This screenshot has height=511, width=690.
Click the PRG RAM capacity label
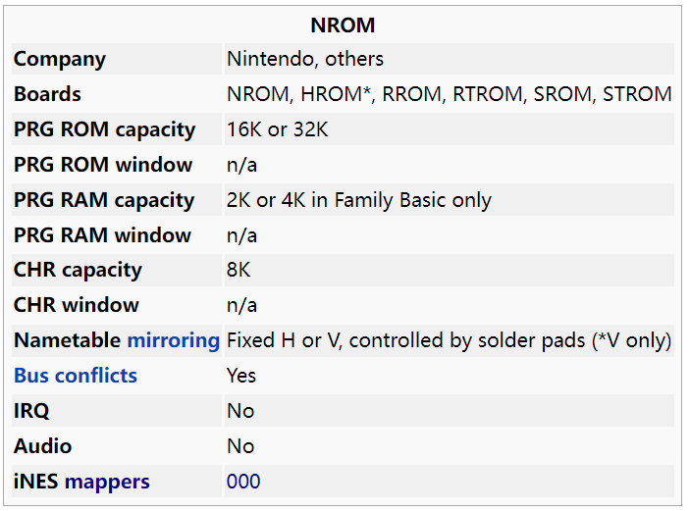coord(104,200)
